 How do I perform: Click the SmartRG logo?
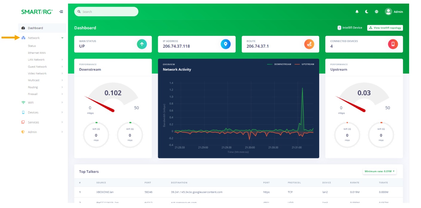[37, 12]
